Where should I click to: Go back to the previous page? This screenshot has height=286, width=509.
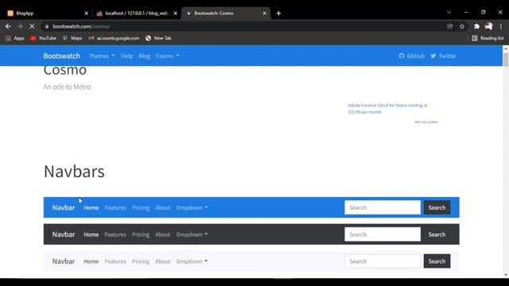pyautogui.click(x=8, y=26)
